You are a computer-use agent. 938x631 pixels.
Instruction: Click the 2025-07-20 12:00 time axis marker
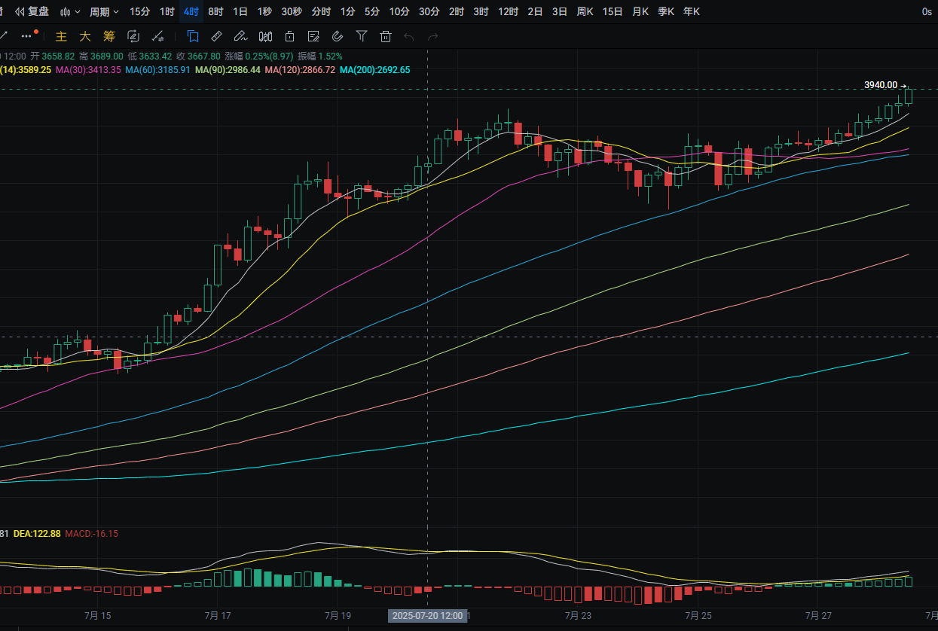click(x=427, y=616)
